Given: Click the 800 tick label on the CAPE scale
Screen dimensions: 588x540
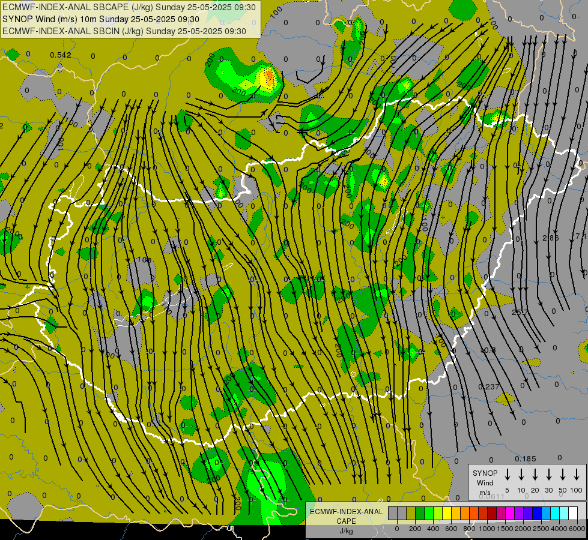Looking at the screenshot, I should (x=469, y=529).
